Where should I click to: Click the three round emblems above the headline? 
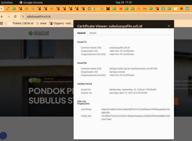35,80
